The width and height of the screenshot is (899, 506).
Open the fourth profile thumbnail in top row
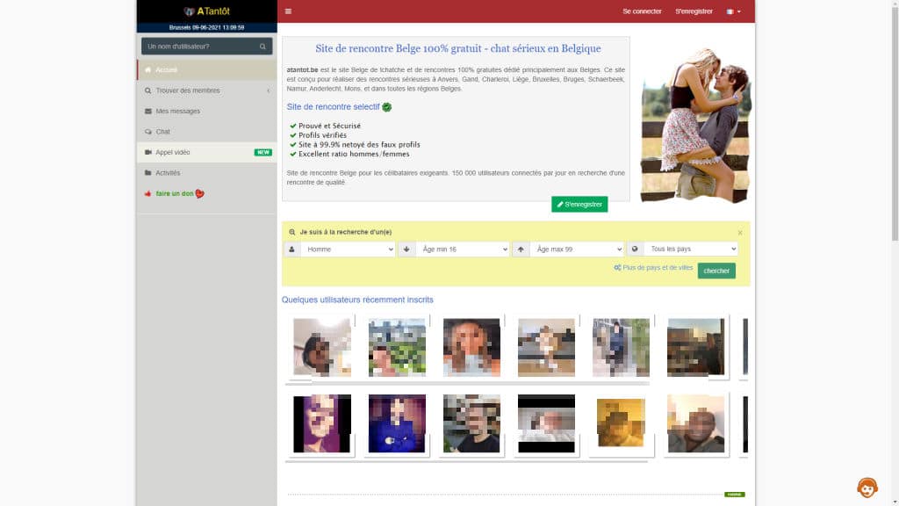pos(546,348)
